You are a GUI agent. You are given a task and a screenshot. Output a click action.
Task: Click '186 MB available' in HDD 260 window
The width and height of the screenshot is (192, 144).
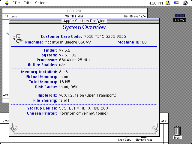tap(134, 16)
